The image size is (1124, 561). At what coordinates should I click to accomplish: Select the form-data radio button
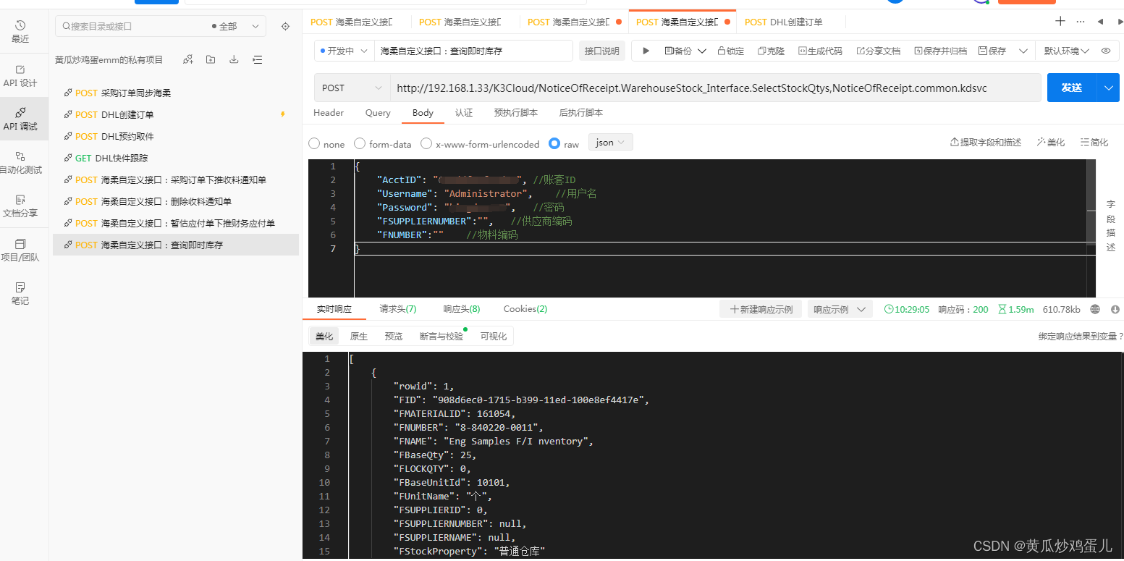[360, 143]
